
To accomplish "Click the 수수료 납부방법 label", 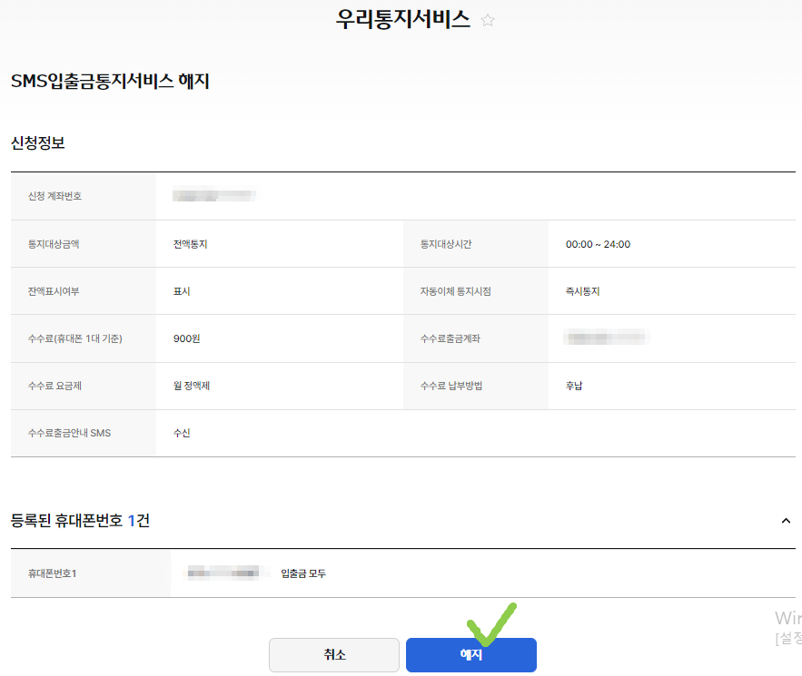I will tap(451, 386).
